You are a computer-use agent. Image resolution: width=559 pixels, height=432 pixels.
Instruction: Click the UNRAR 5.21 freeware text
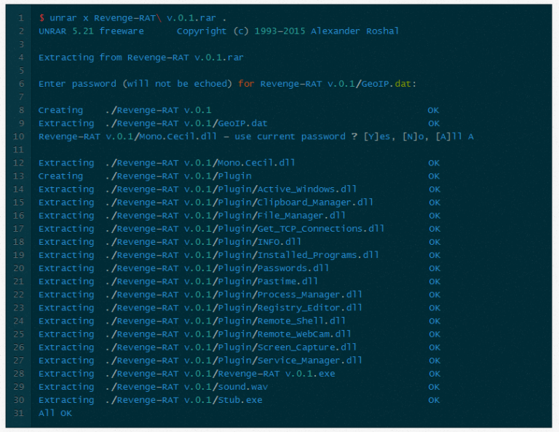point(91,31)
